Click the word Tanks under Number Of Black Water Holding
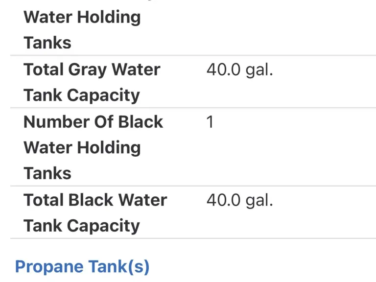Image resolution: width=376 pixels, height=282 pixels. [47, 173]
